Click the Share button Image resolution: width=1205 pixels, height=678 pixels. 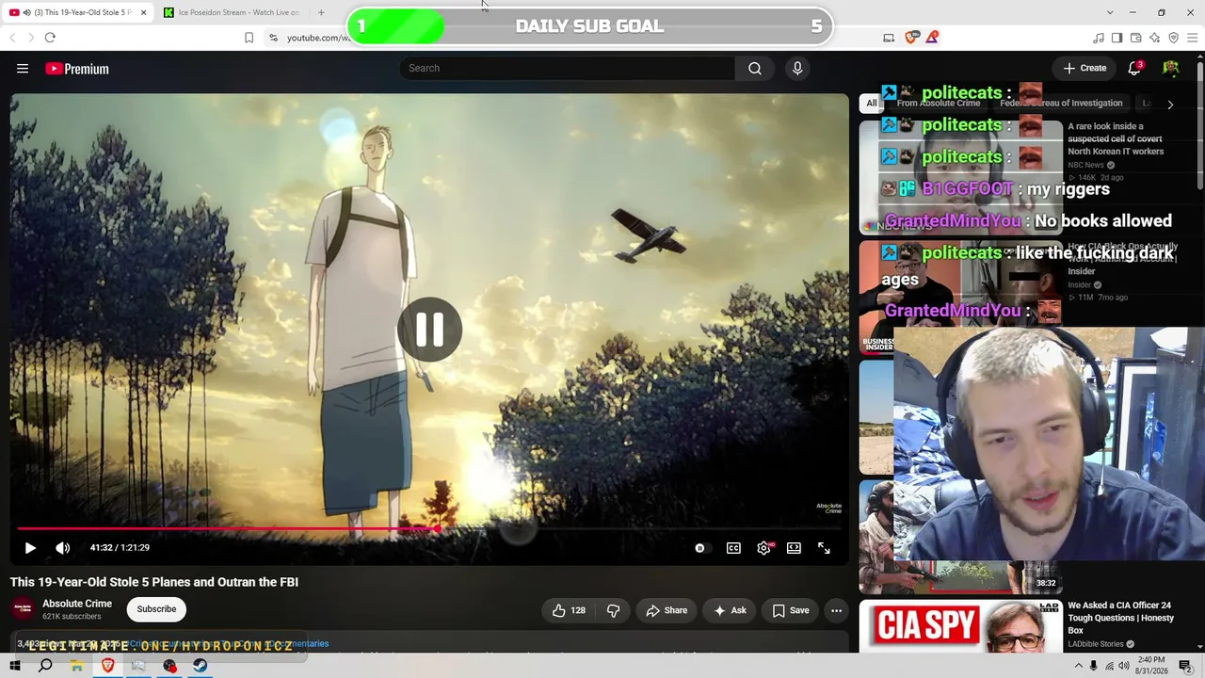click(667, 610)
